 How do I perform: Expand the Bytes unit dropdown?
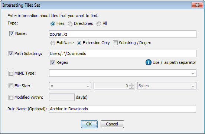pos(167,86)
